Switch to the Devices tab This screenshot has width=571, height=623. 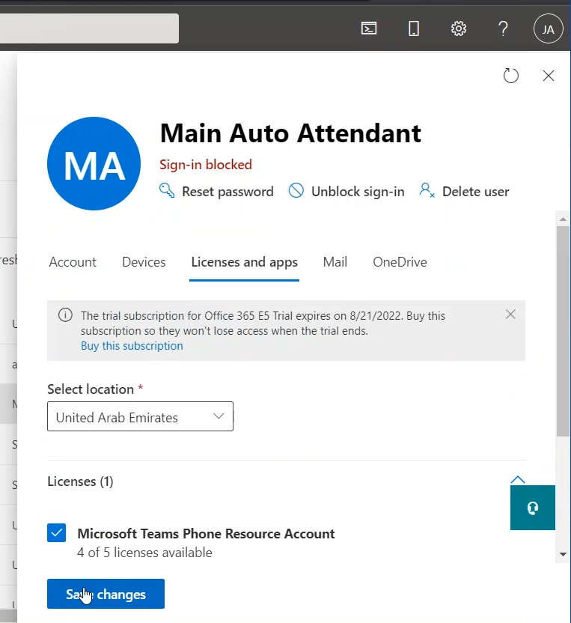(144, 262)
